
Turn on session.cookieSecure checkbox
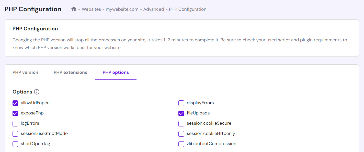(181, 123)
